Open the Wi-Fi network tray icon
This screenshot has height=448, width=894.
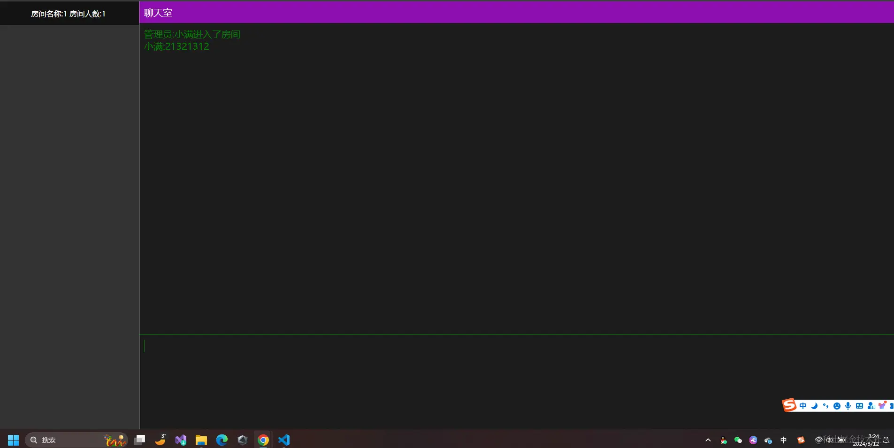818,440
